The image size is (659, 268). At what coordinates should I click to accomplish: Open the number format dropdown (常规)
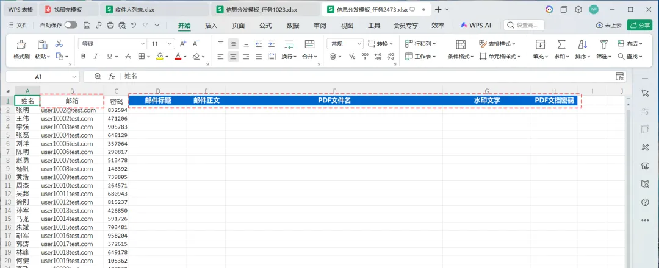pos(360,44)
